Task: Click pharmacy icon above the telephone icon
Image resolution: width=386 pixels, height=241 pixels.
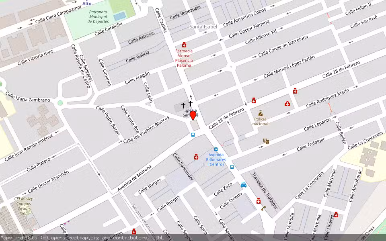Action: (x=259, y=201)
